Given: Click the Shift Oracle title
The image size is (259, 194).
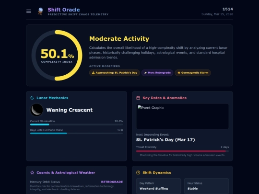Looking at the screenshot, I should [64, 10].
